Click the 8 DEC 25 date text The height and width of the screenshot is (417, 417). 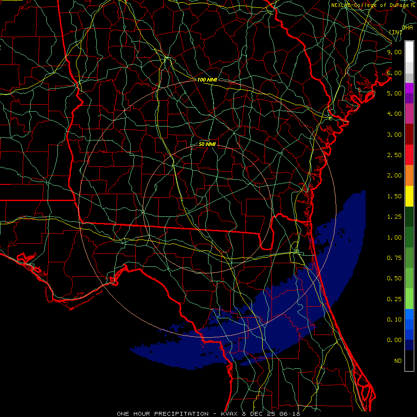259,414
